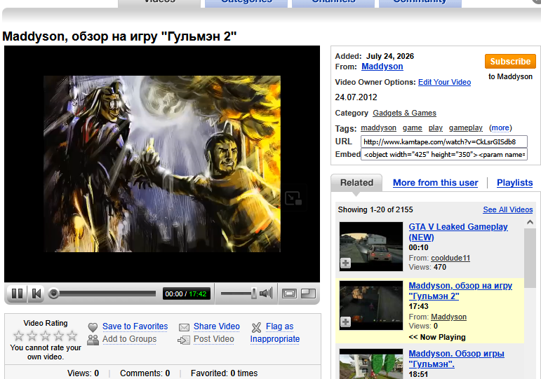Switch to the normal-size player icon
Image resolution: width=541 pixels, height=379 pixels.
tap(289, 294)
